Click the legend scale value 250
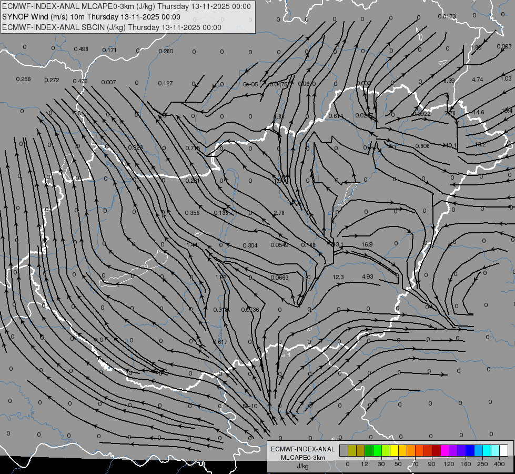Viewport: 515px width, 474px height. coord(482,464)
